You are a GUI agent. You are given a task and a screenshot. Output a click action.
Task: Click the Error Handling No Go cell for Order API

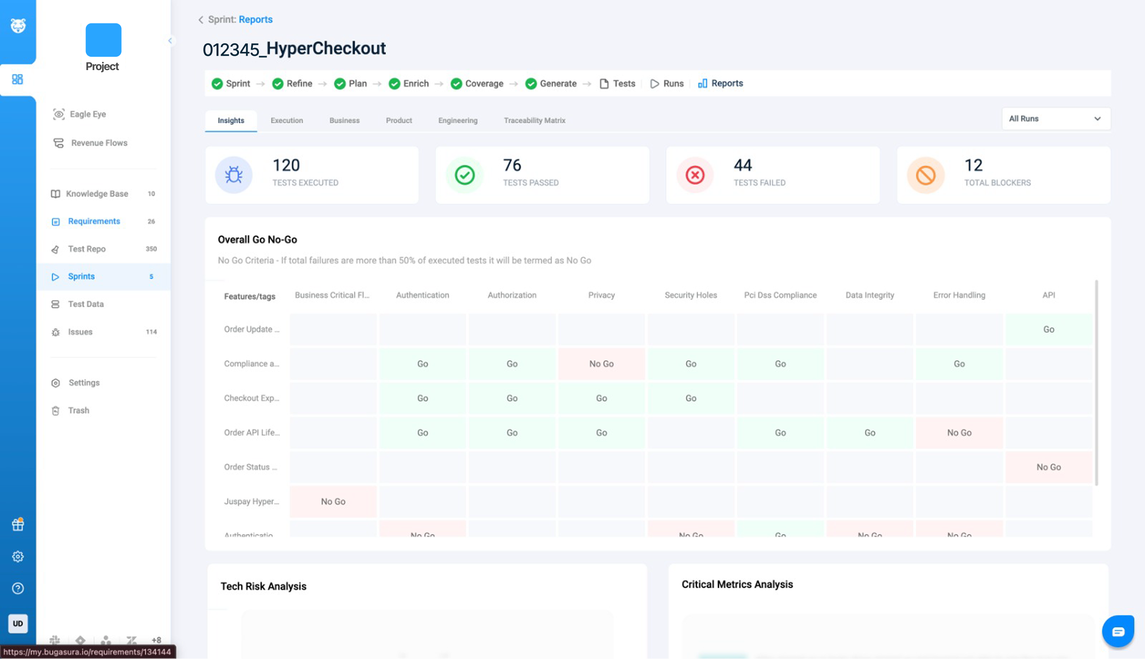pyautogui.click(x=959, y=433)
